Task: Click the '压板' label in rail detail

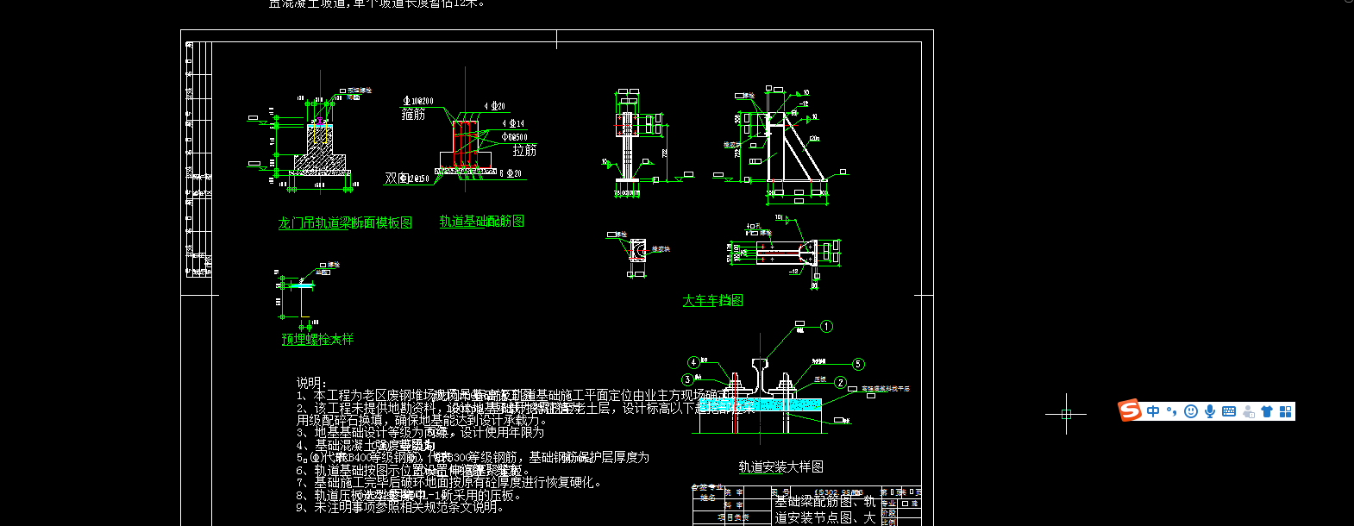Action: [x=820, y=379]
